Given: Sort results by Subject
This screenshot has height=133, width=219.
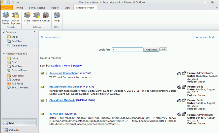Looking at the screenshot, I should click(56, 66).
